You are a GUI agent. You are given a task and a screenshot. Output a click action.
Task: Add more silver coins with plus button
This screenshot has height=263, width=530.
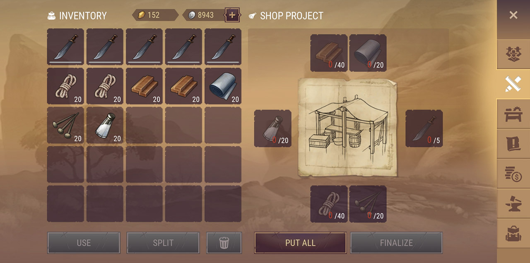(x=232, y=15)
